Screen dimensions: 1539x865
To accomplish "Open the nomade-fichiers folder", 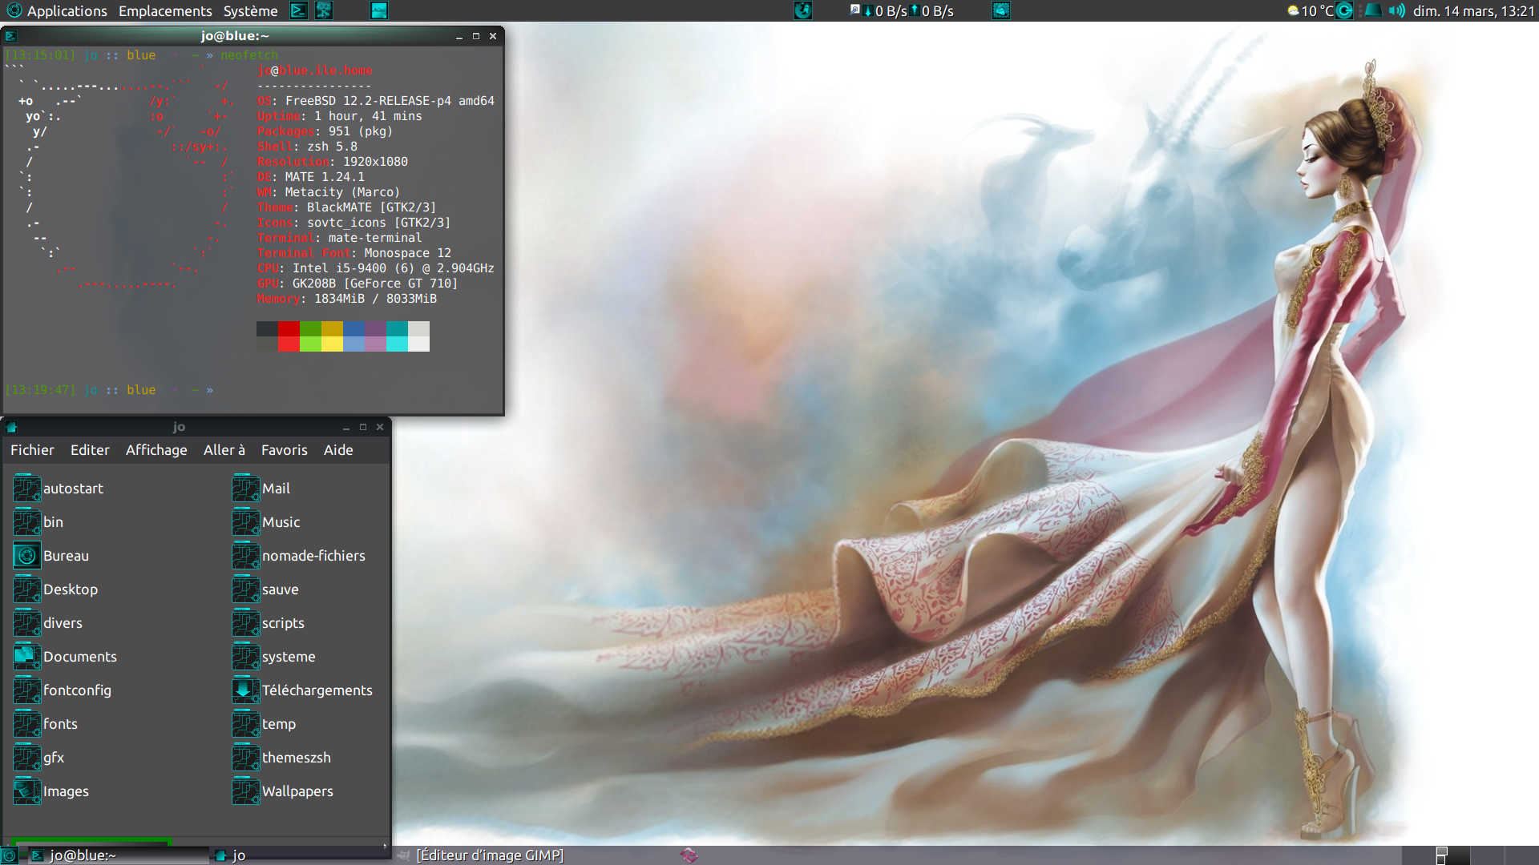I will pyautogui.click(x=299, y=556).
